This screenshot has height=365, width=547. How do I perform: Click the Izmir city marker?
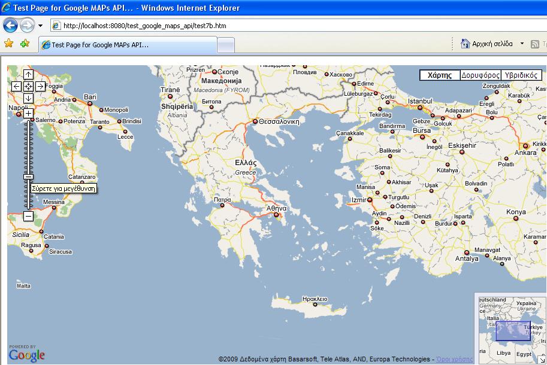tap(370, 200)
